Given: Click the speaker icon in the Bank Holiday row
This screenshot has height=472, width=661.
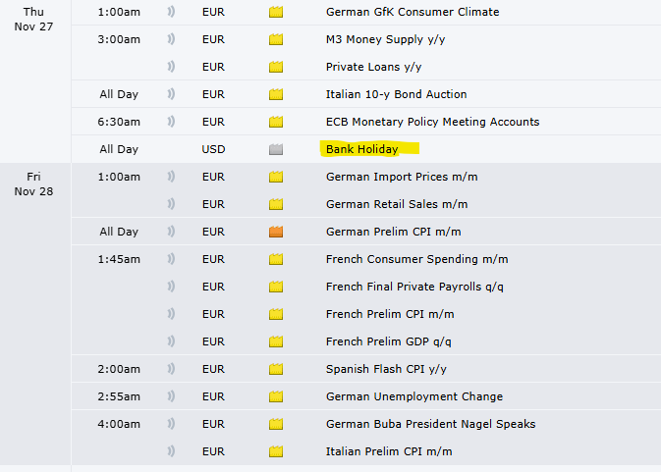Looking at the screenshot, I should click(172, 149).
